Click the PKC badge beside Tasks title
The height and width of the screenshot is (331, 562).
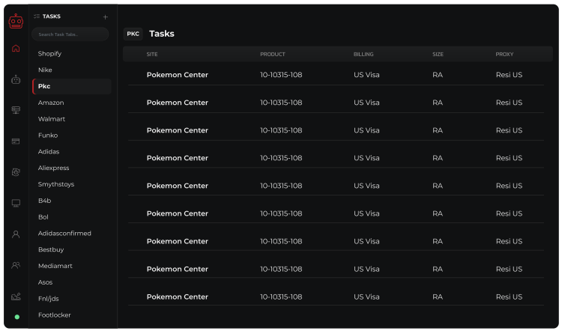[133, 34]
